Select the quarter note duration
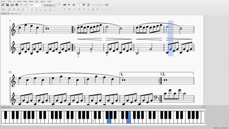Viewport: 229px width, 129px height. pos(32,9)
